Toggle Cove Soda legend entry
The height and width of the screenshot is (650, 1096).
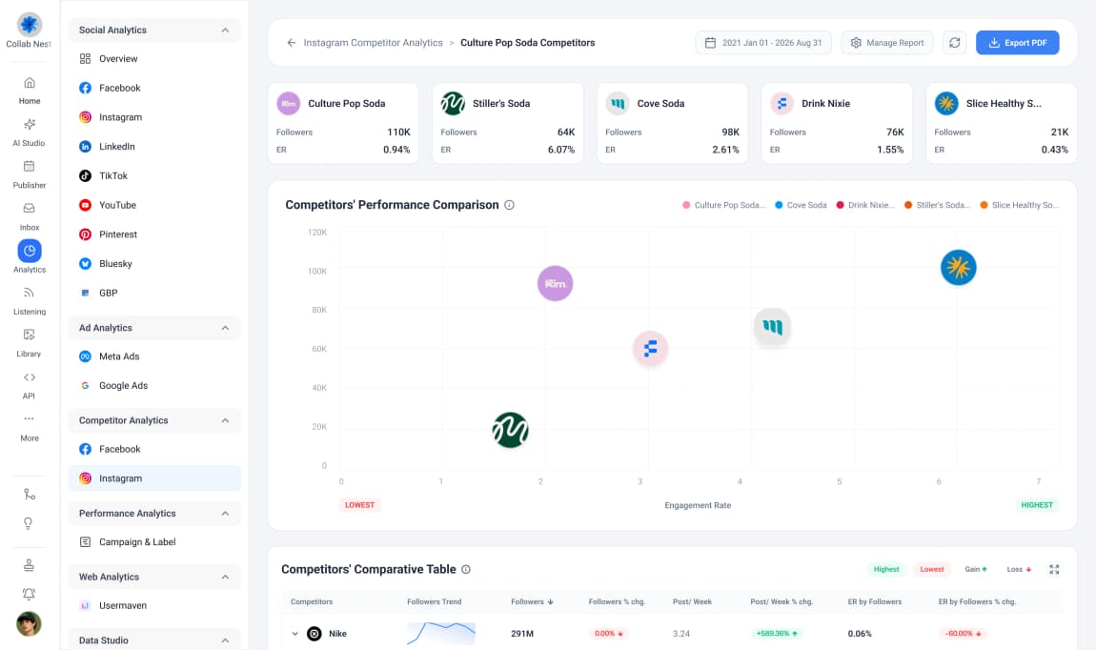click(801, 205)
